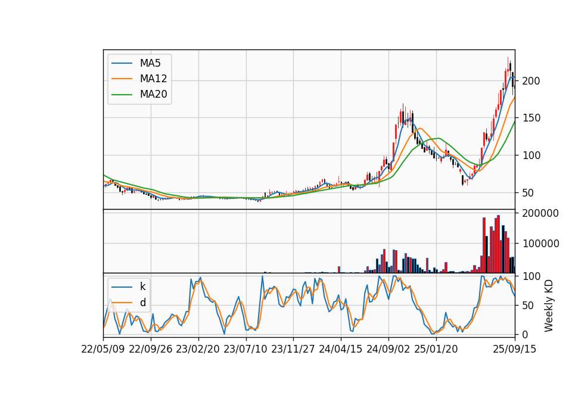Click the 23/02/20 date axis label
This screenshot has height=411, width=572.
coord(198,349)
